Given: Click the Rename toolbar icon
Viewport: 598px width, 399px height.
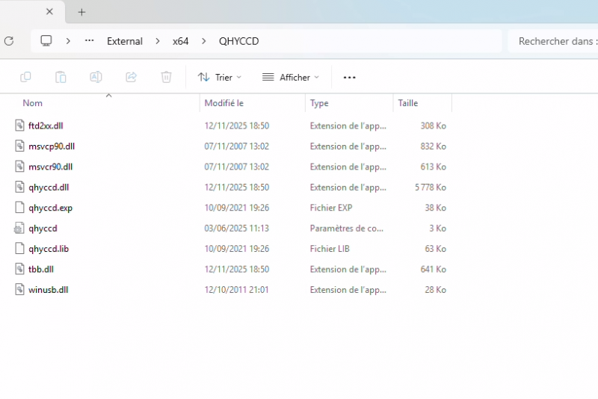Looking at the screenshot, I should [96, 77].
